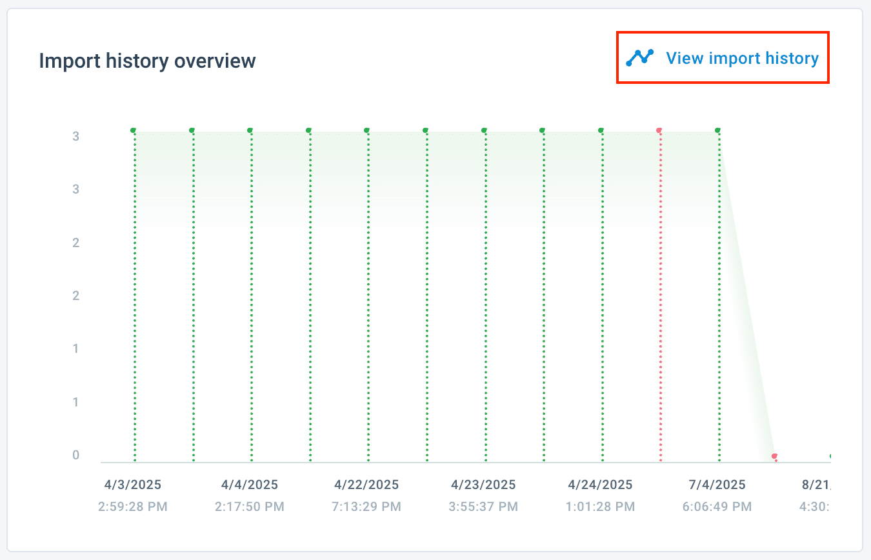Select the green data point for 4/3/2025 2:59:28 PM
The image size is (871, 560).
pos(133,130)
